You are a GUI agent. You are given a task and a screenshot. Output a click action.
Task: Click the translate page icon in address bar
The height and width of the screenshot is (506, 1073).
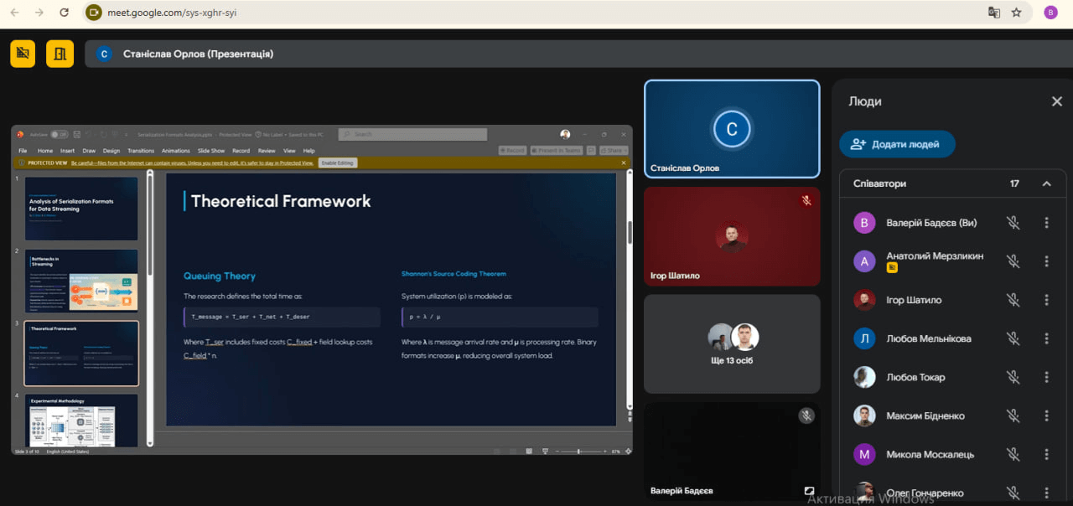(x=994, y=13)
